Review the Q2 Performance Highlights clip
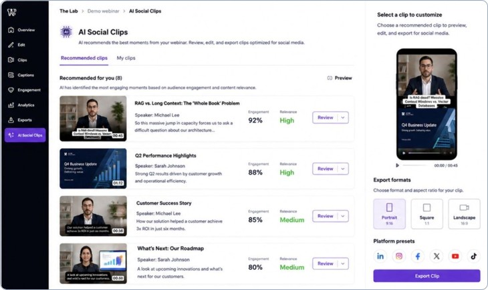Viewport: 488px width, 290px height. click(x=326, y=169)
